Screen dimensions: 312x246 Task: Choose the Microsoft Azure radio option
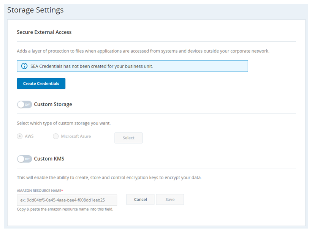tap(56, 136)
